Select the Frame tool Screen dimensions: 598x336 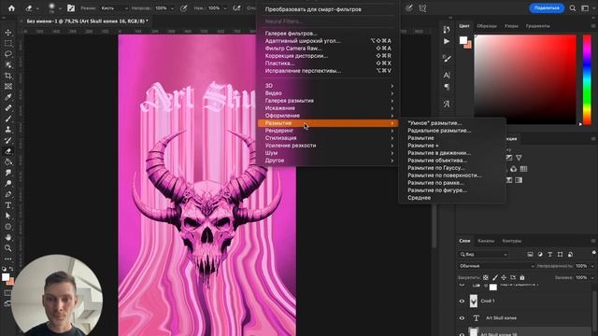pyautogui.click(x=8, y=87)
